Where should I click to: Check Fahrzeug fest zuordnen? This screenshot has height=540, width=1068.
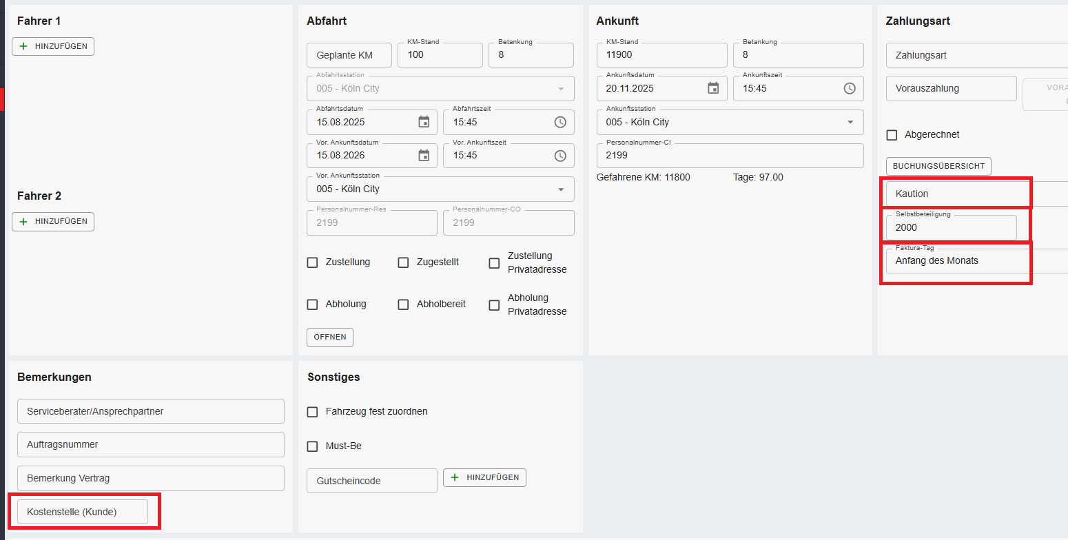point(312,412)
